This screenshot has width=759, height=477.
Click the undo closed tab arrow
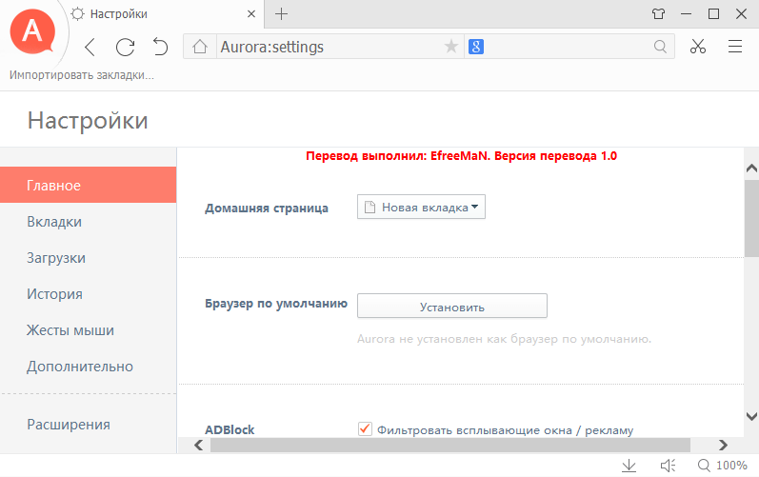click(x=160, y=47)
